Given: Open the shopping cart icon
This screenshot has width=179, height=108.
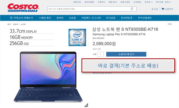Looking at the screenshot, I should click(x=163, y=9).
